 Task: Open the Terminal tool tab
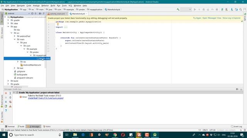point(10,127)
